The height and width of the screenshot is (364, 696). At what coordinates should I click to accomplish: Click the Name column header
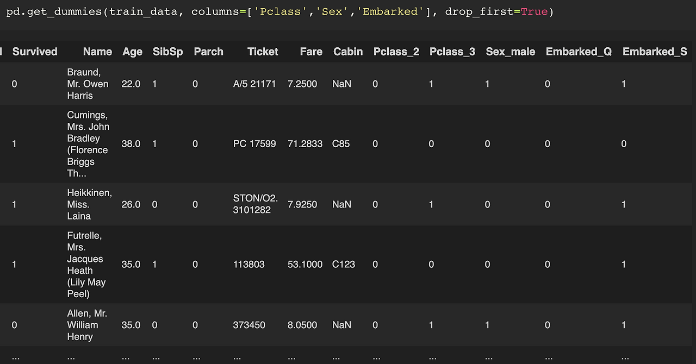pyautogui.click(x=97, y=52)
